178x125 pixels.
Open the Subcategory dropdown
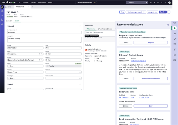(25, 78)
